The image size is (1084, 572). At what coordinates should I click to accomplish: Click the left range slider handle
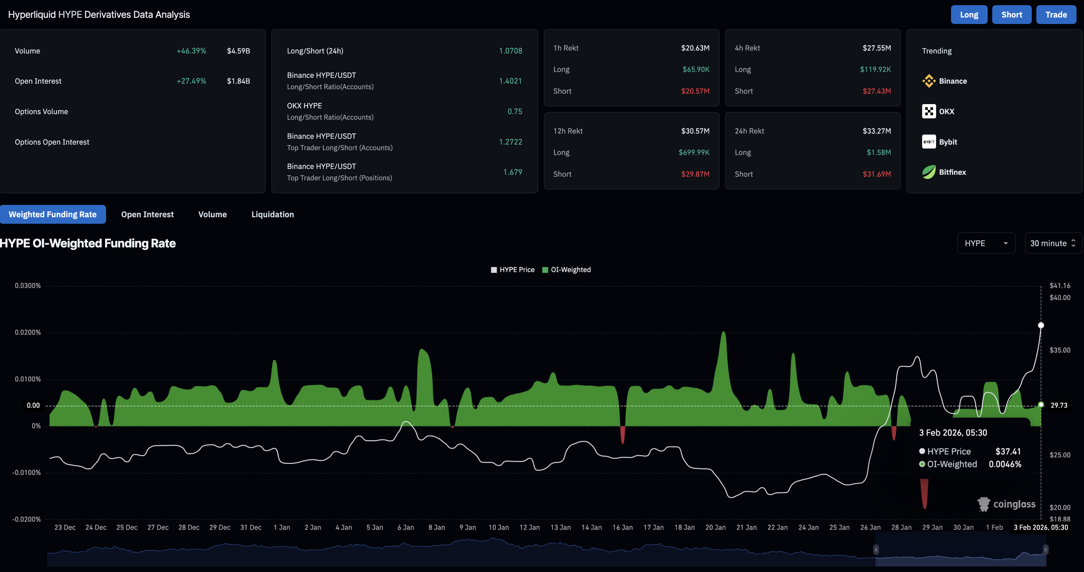876,549
